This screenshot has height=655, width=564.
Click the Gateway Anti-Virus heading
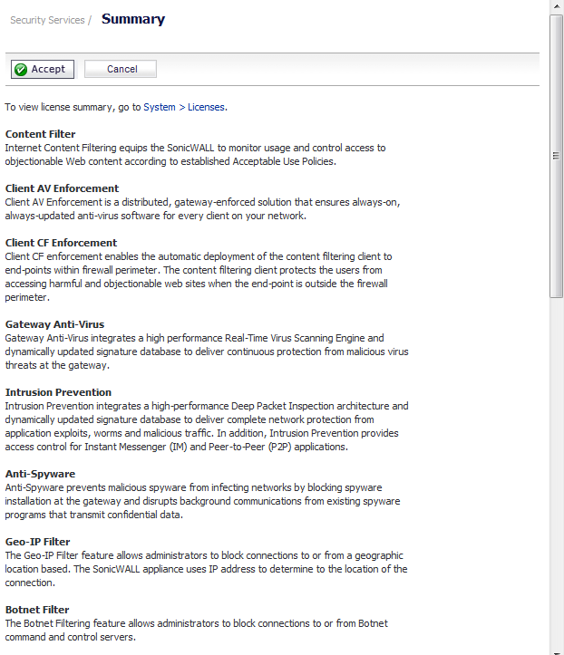pyautogui.click(x=54, y=324)
